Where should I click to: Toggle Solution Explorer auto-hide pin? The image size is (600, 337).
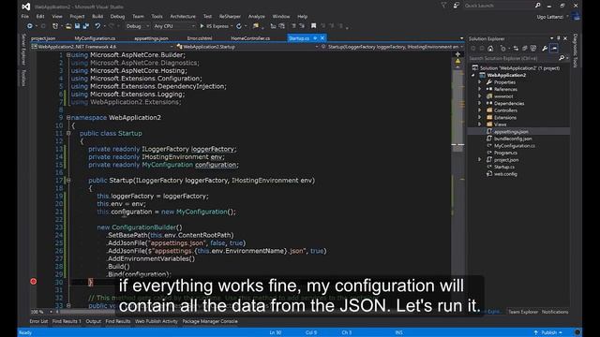click(559, 38)
